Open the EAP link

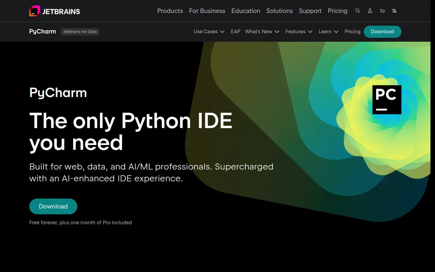236,32
